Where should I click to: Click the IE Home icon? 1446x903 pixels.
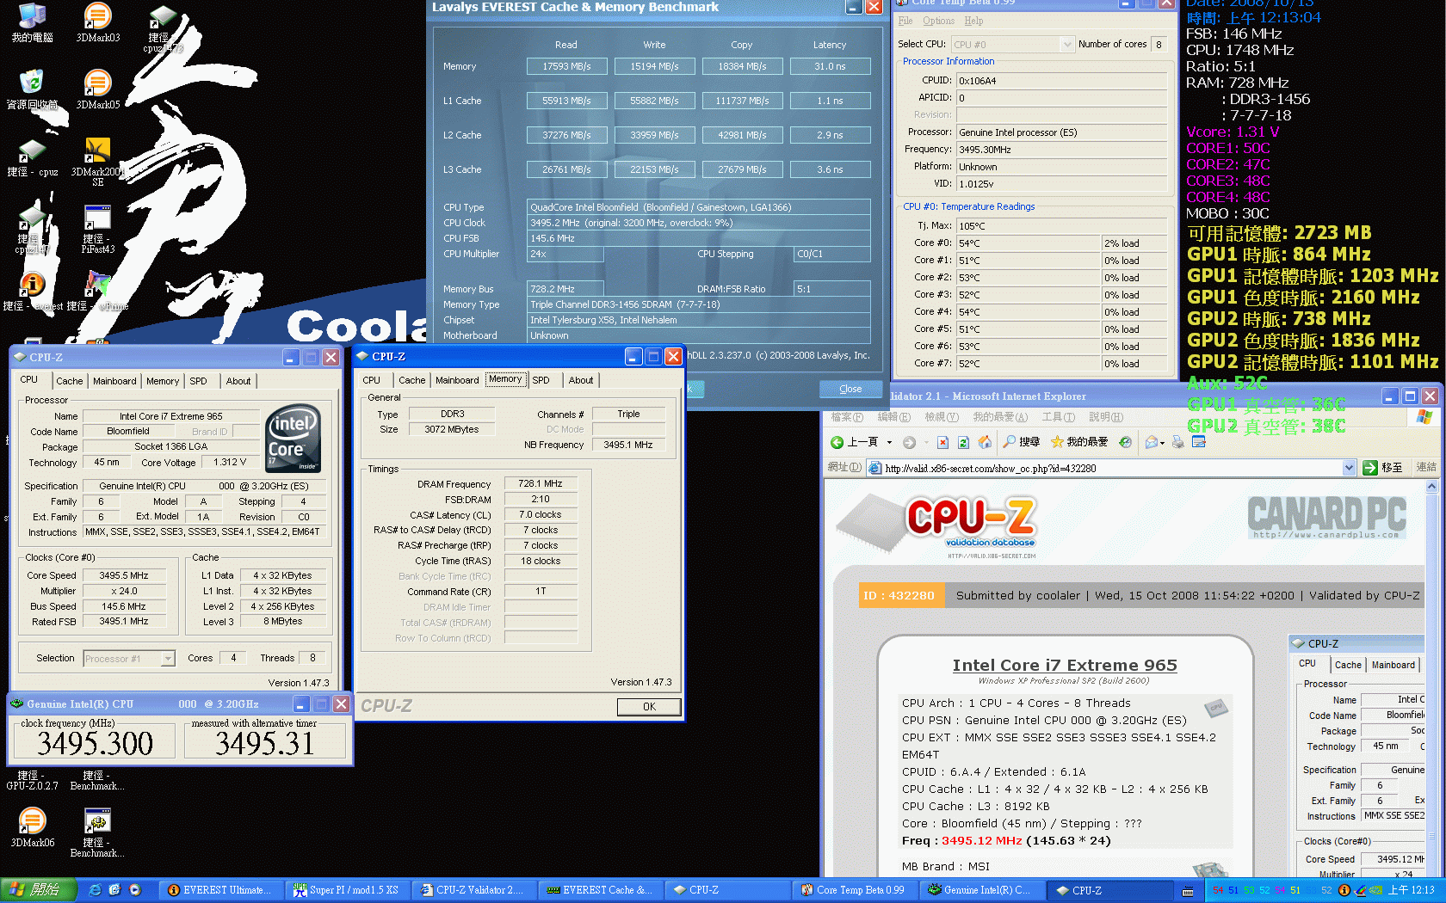[985, 442]
